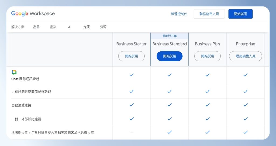Image resolution: width=276 pixels, height=146 pixels.
Task: Click the Business Starter plan heading
Action: pyautogui.click(x=132, y=44)
